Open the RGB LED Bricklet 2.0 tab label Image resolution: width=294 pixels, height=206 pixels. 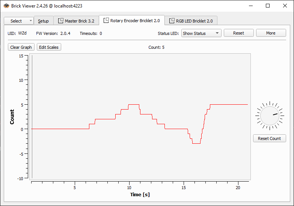pyautogui.click(x=194, y=21)
